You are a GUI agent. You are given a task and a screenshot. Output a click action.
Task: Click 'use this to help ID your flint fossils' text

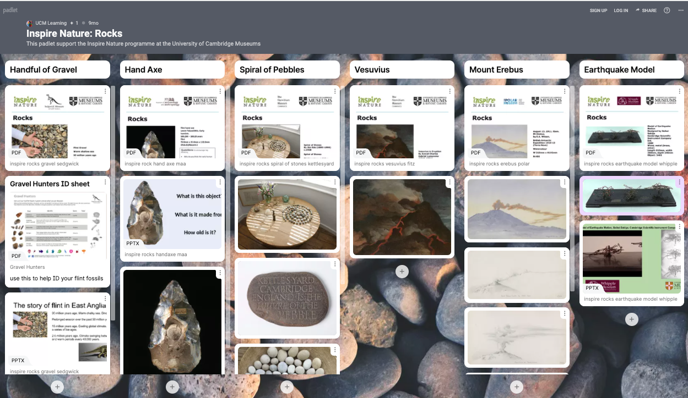[x=57, y=278]
